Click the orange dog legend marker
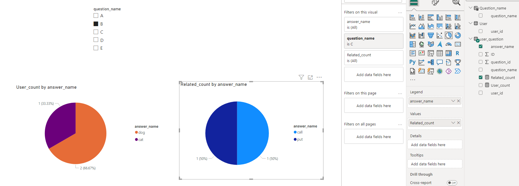Image resolution: width=519 pixels, height=186 pixels. (136, 132)
